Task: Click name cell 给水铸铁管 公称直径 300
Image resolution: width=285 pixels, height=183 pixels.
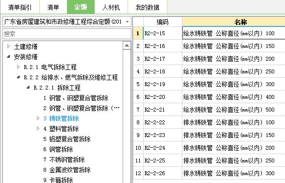Action: [x=233, y=84]
